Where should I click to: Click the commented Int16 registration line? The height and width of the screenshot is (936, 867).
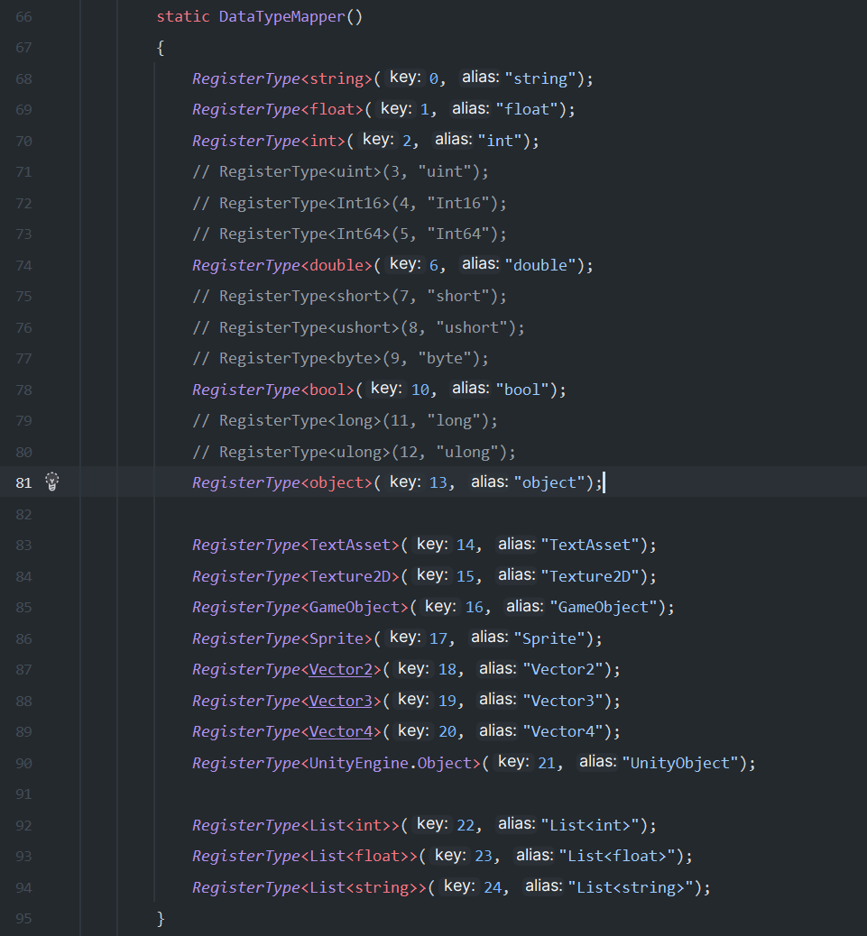click(x=349, y=203)
